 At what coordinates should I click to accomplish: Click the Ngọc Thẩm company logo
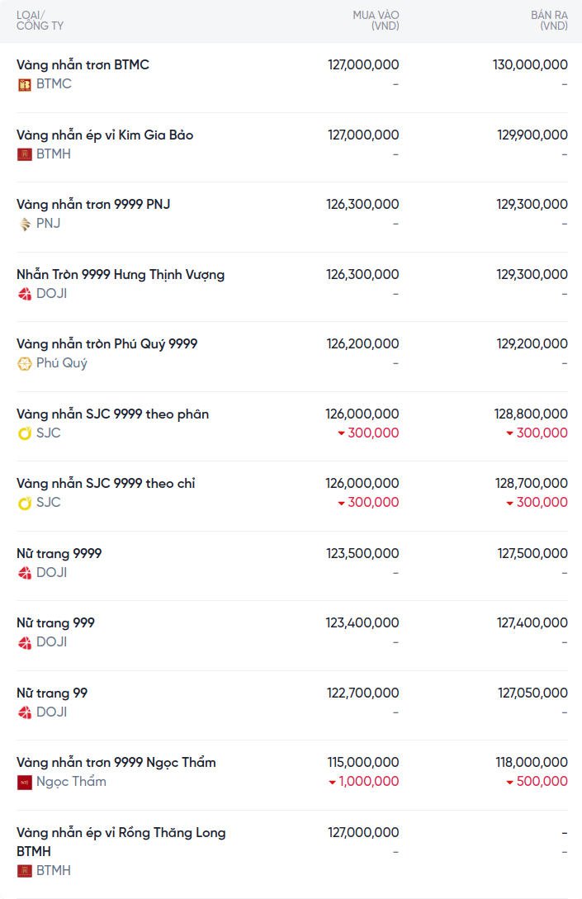pyautogui.click(x=25, y=782)
